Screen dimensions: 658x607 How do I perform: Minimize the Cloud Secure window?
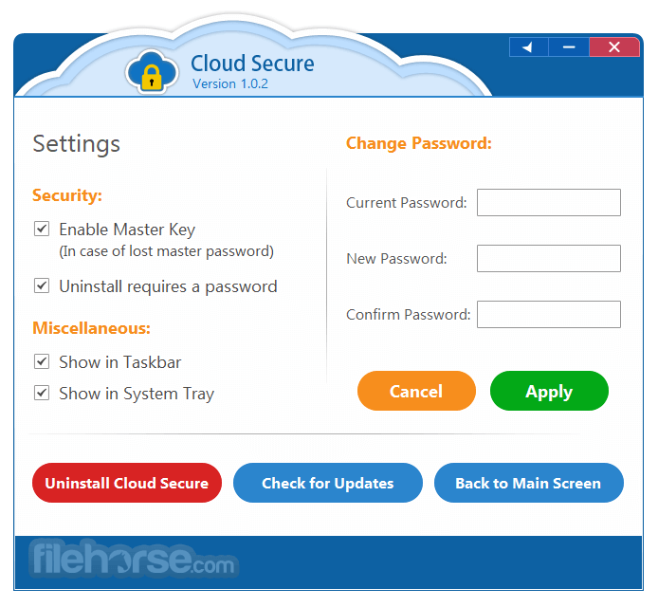pos(569,47)
